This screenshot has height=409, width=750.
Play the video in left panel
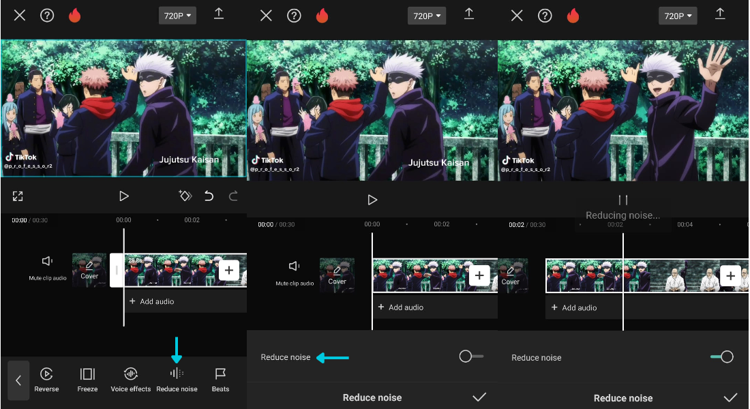(124, 196)
